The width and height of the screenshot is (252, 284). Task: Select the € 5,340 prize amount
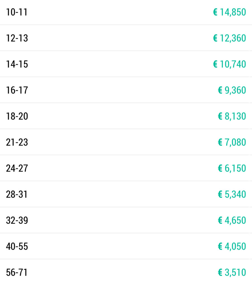[232, 194]
